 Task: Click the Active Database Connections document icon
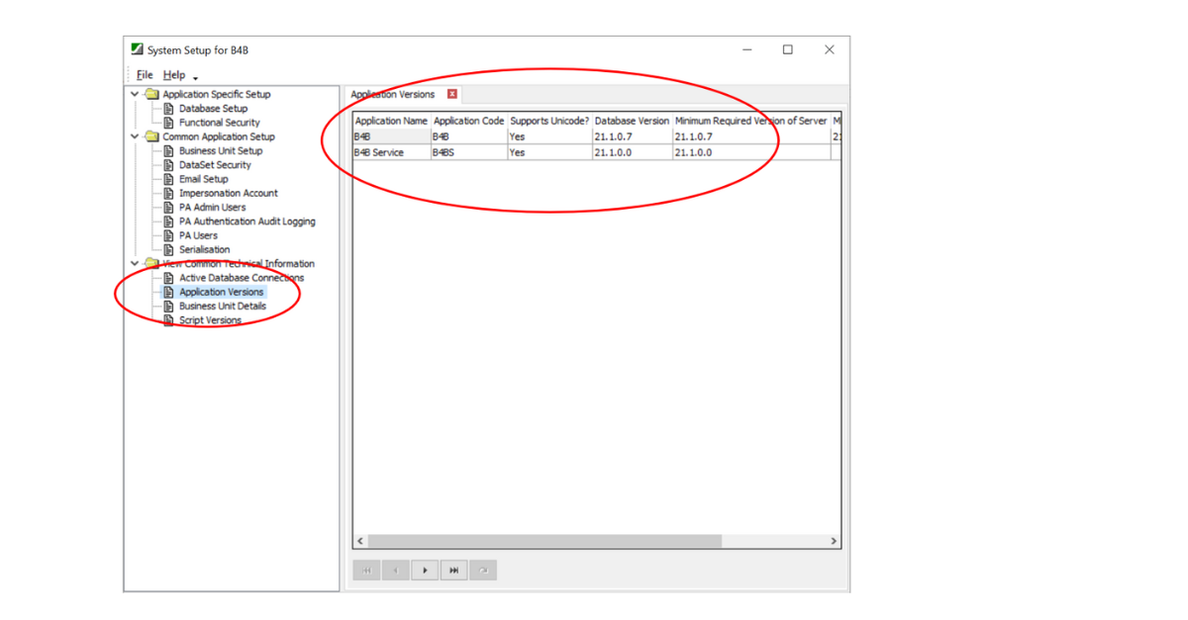pos(169,278)
